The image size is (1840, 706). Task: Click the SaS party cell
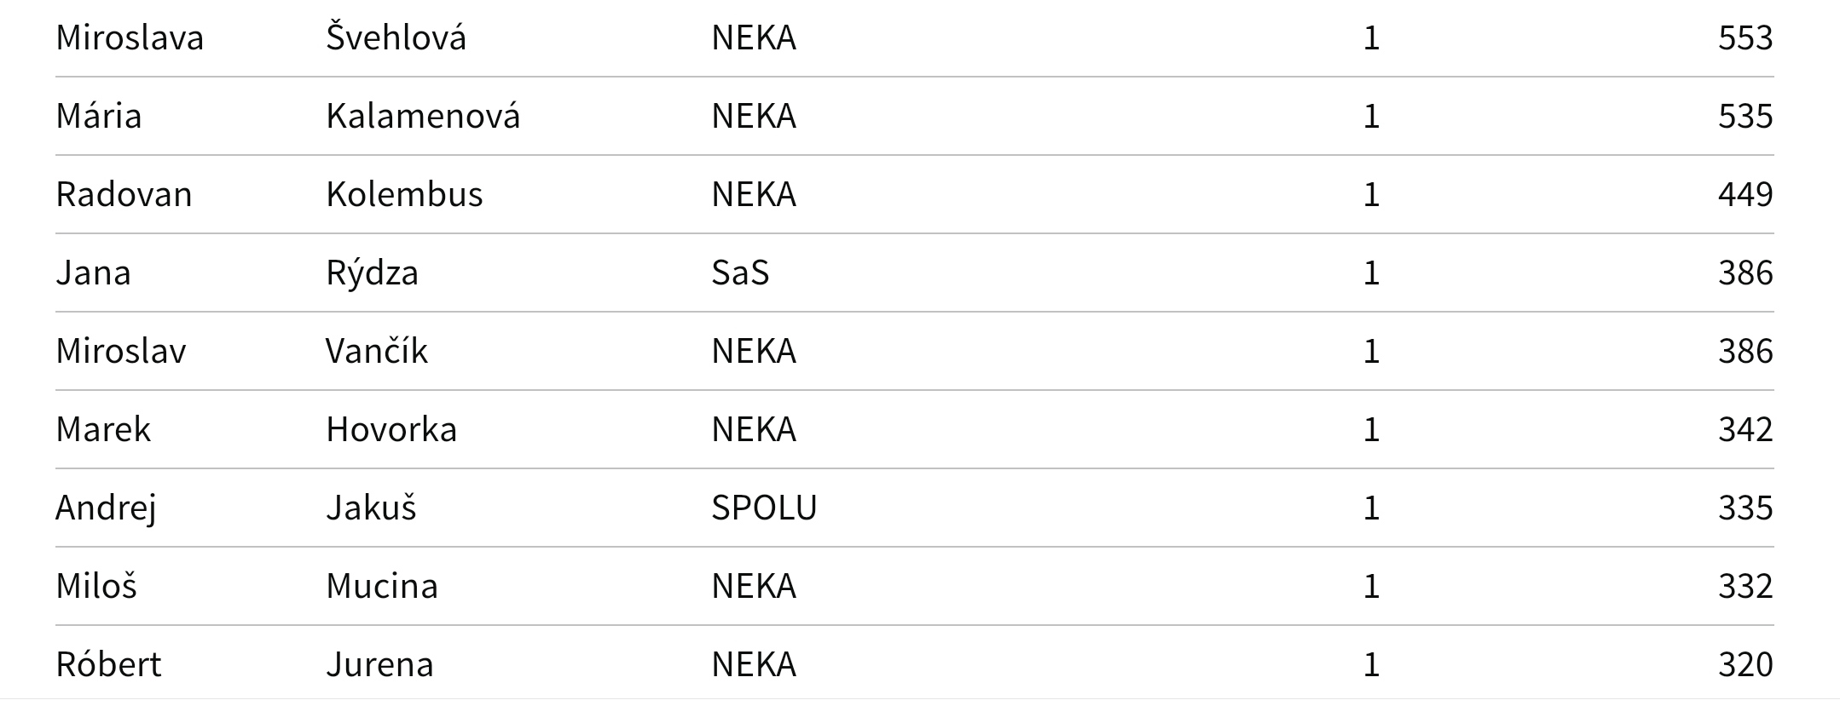pos(741,273)
